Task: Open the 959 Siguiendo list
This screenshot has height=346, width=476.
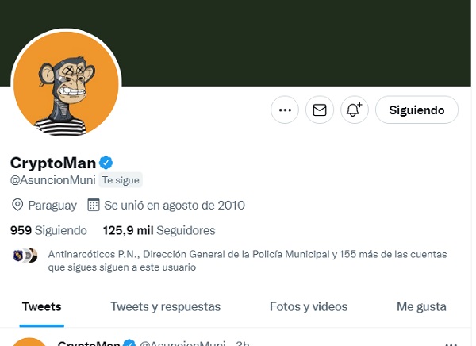Action: click(x=48, y=230)
